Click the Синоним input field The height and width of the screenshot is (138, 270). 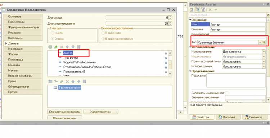coord(238,29)
